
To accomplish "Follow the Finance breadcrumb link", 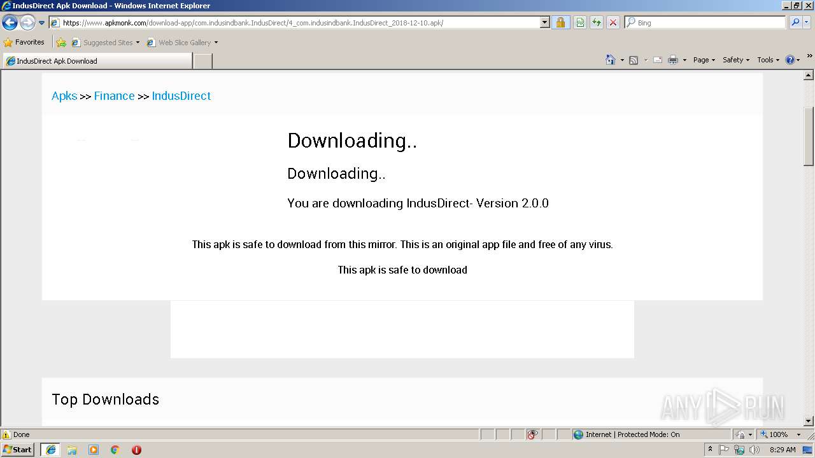I will 115,96.
